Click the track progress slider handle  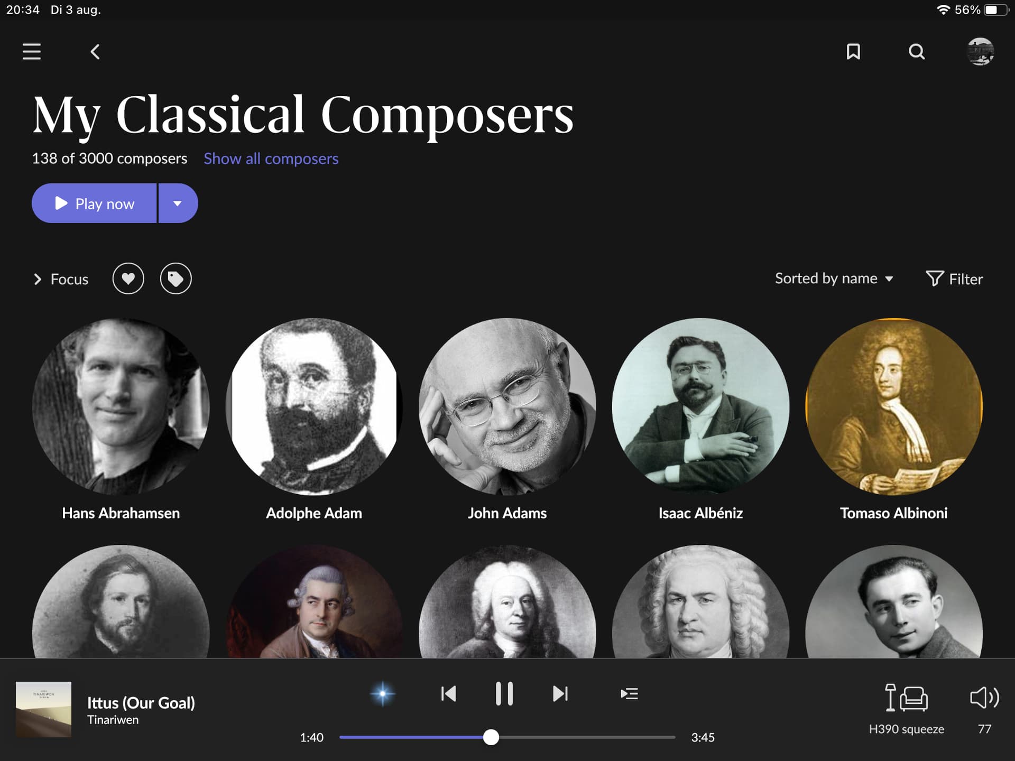point(491,737)
